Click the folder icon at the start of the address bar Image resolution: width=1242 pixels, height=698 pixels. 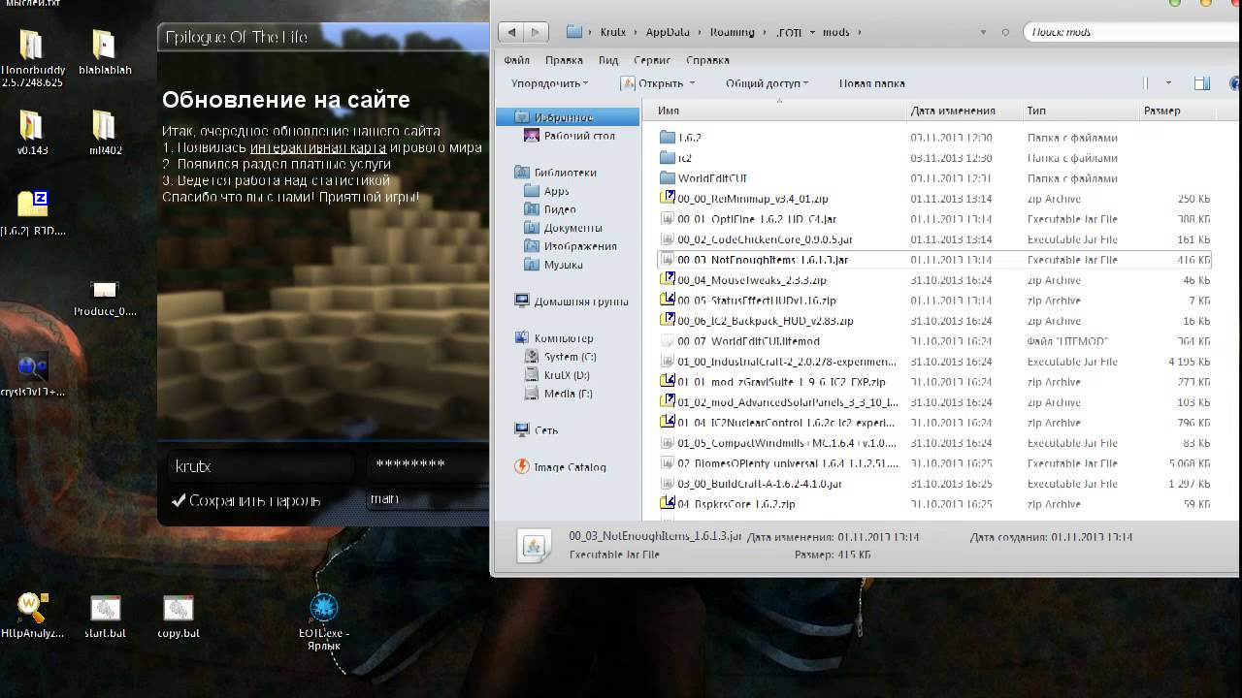[x=574, y=32]
